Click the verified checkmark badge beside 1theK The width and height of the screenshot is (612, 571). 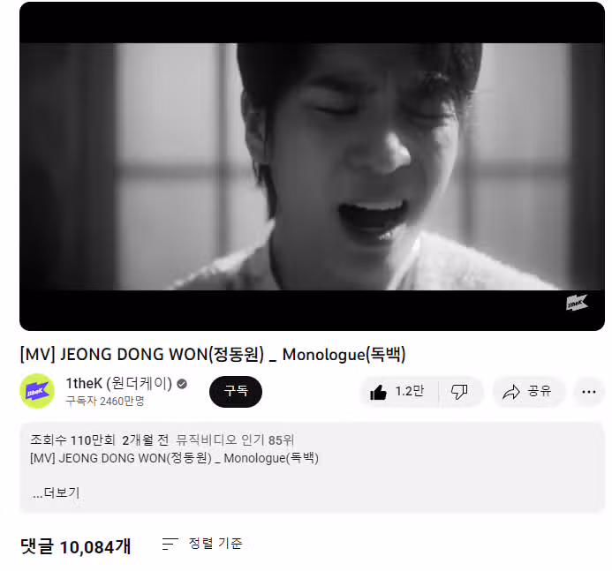point(182,384)
